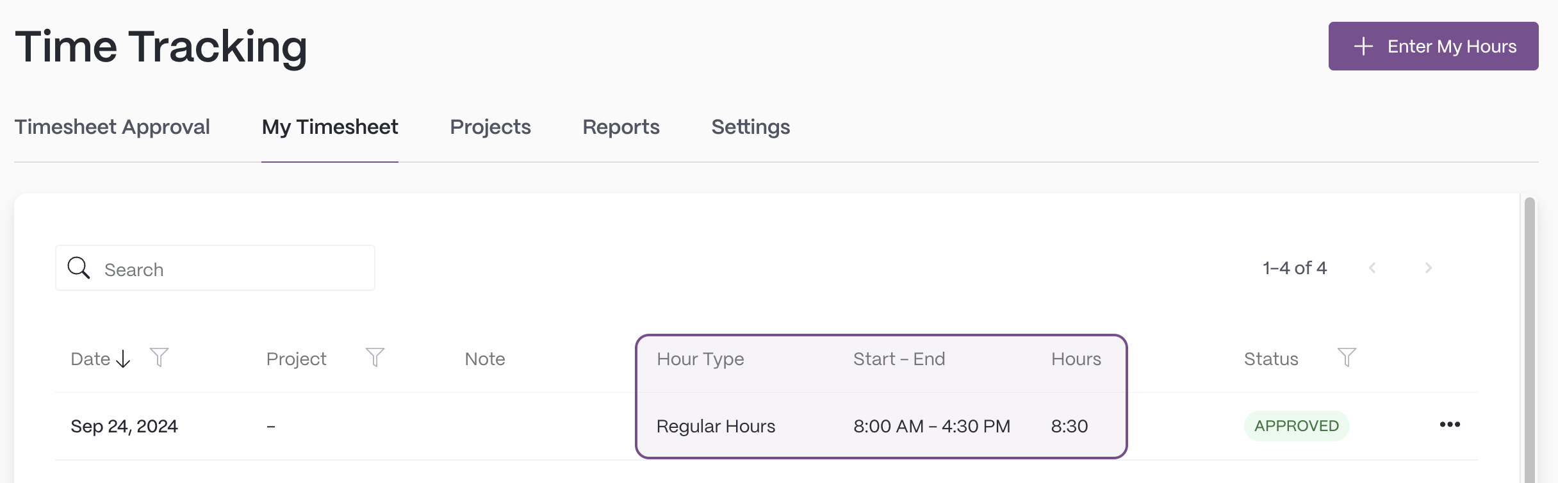This screenshot has height=483, width=1558.
Task: Open the Settings tab
Action: tap(750, 127)
